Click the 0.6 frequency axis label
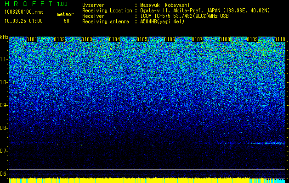This screenshot has width=289, height=183. [x=4, y=174]
